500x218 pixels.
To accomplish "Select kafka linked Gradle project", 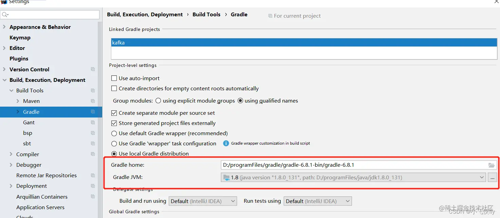I will click(x=304, y=43).
